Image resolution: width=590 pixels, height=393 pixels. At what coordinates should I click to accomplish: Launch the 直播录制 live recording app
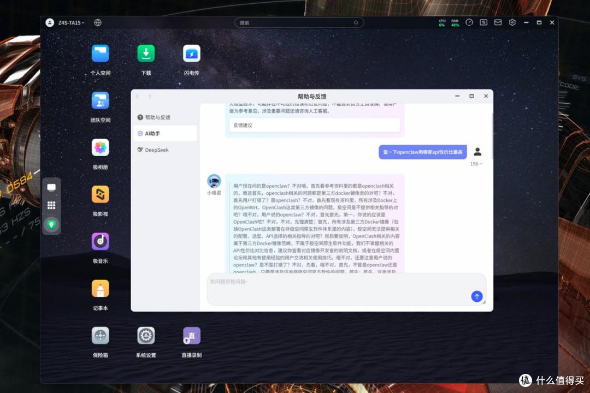192,336
